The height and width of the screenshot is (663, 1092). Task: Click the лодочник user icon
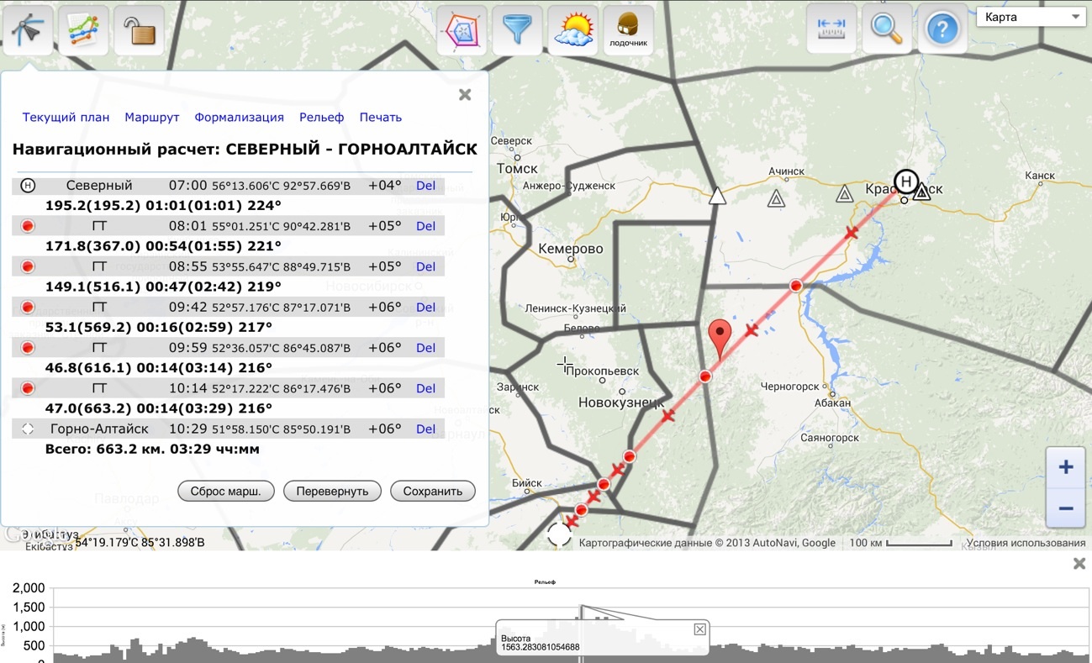tap(628, 30)
